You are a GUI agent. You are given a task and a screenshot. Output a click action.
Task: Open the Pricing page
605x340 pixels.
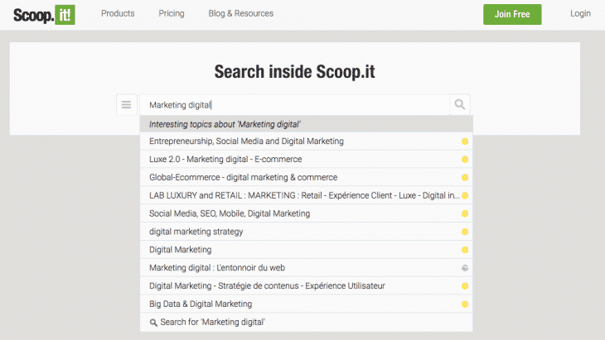(x=172, y=14)
